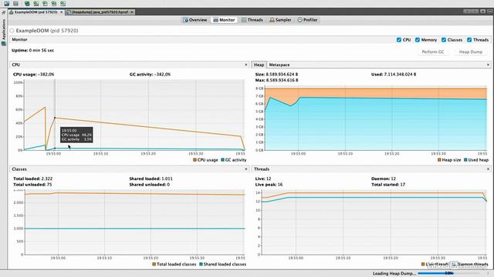
Task: Click the status icon at bottom-right corner
Action: [489, 274]
